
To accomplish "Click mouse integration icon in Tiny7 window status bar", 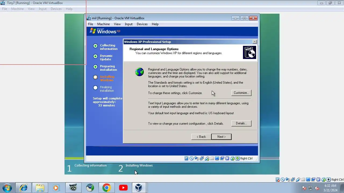I will pyautogui.click(x=323, y=180).
